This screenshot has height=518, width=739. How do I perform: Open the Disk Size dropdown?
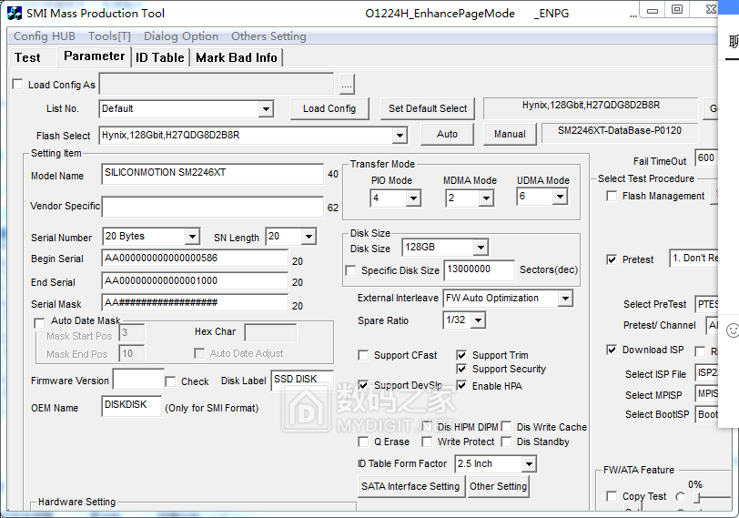481,248
